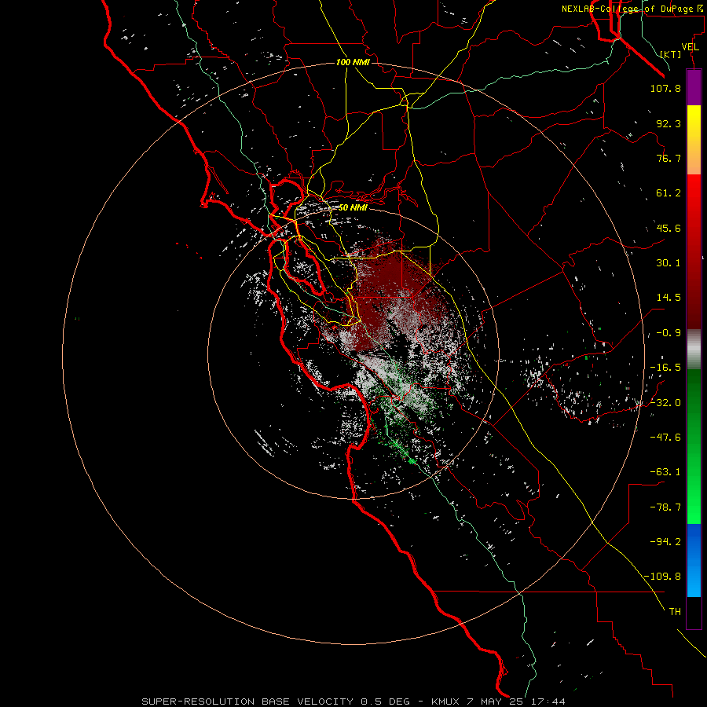The width and height of the screenshot is (707, 707).
Task: Select the 45.6 velocity scale value
Action: click(669, 228)
